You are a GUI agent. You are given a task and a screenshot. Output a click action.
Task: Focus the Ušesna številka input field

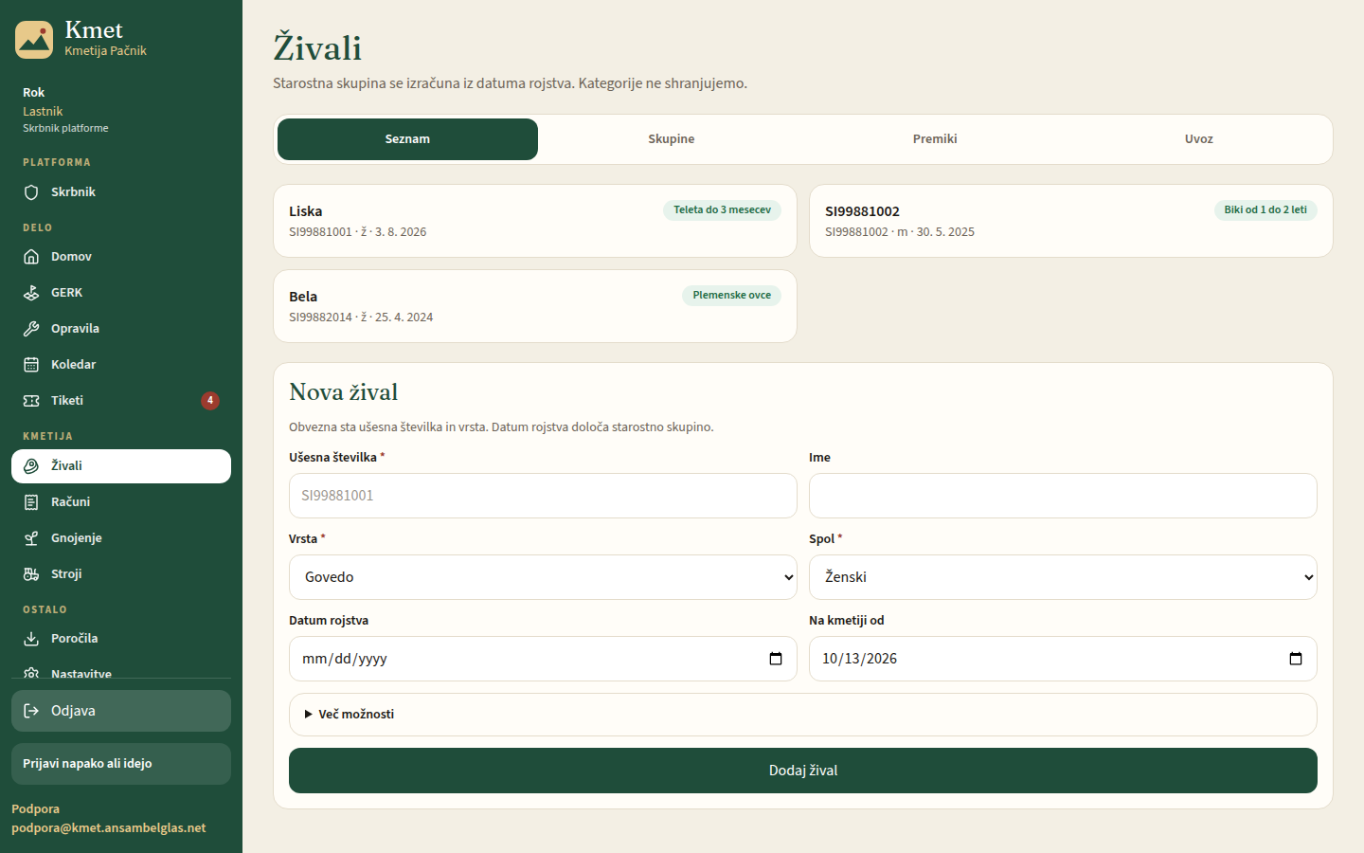tap(543, 496)
